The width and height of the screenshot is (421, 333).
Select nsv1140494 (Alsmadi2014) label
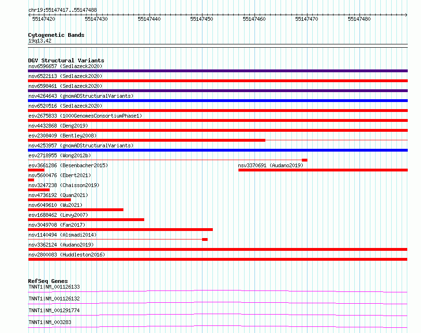62,235
